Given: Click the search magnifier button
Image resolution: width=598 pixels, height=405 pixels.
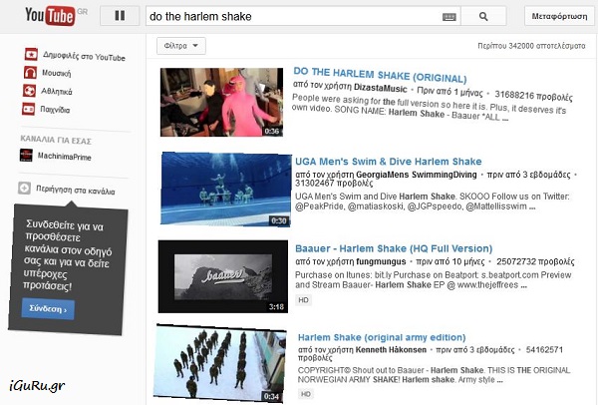Looking at the screenshot, I should (483, 16).
